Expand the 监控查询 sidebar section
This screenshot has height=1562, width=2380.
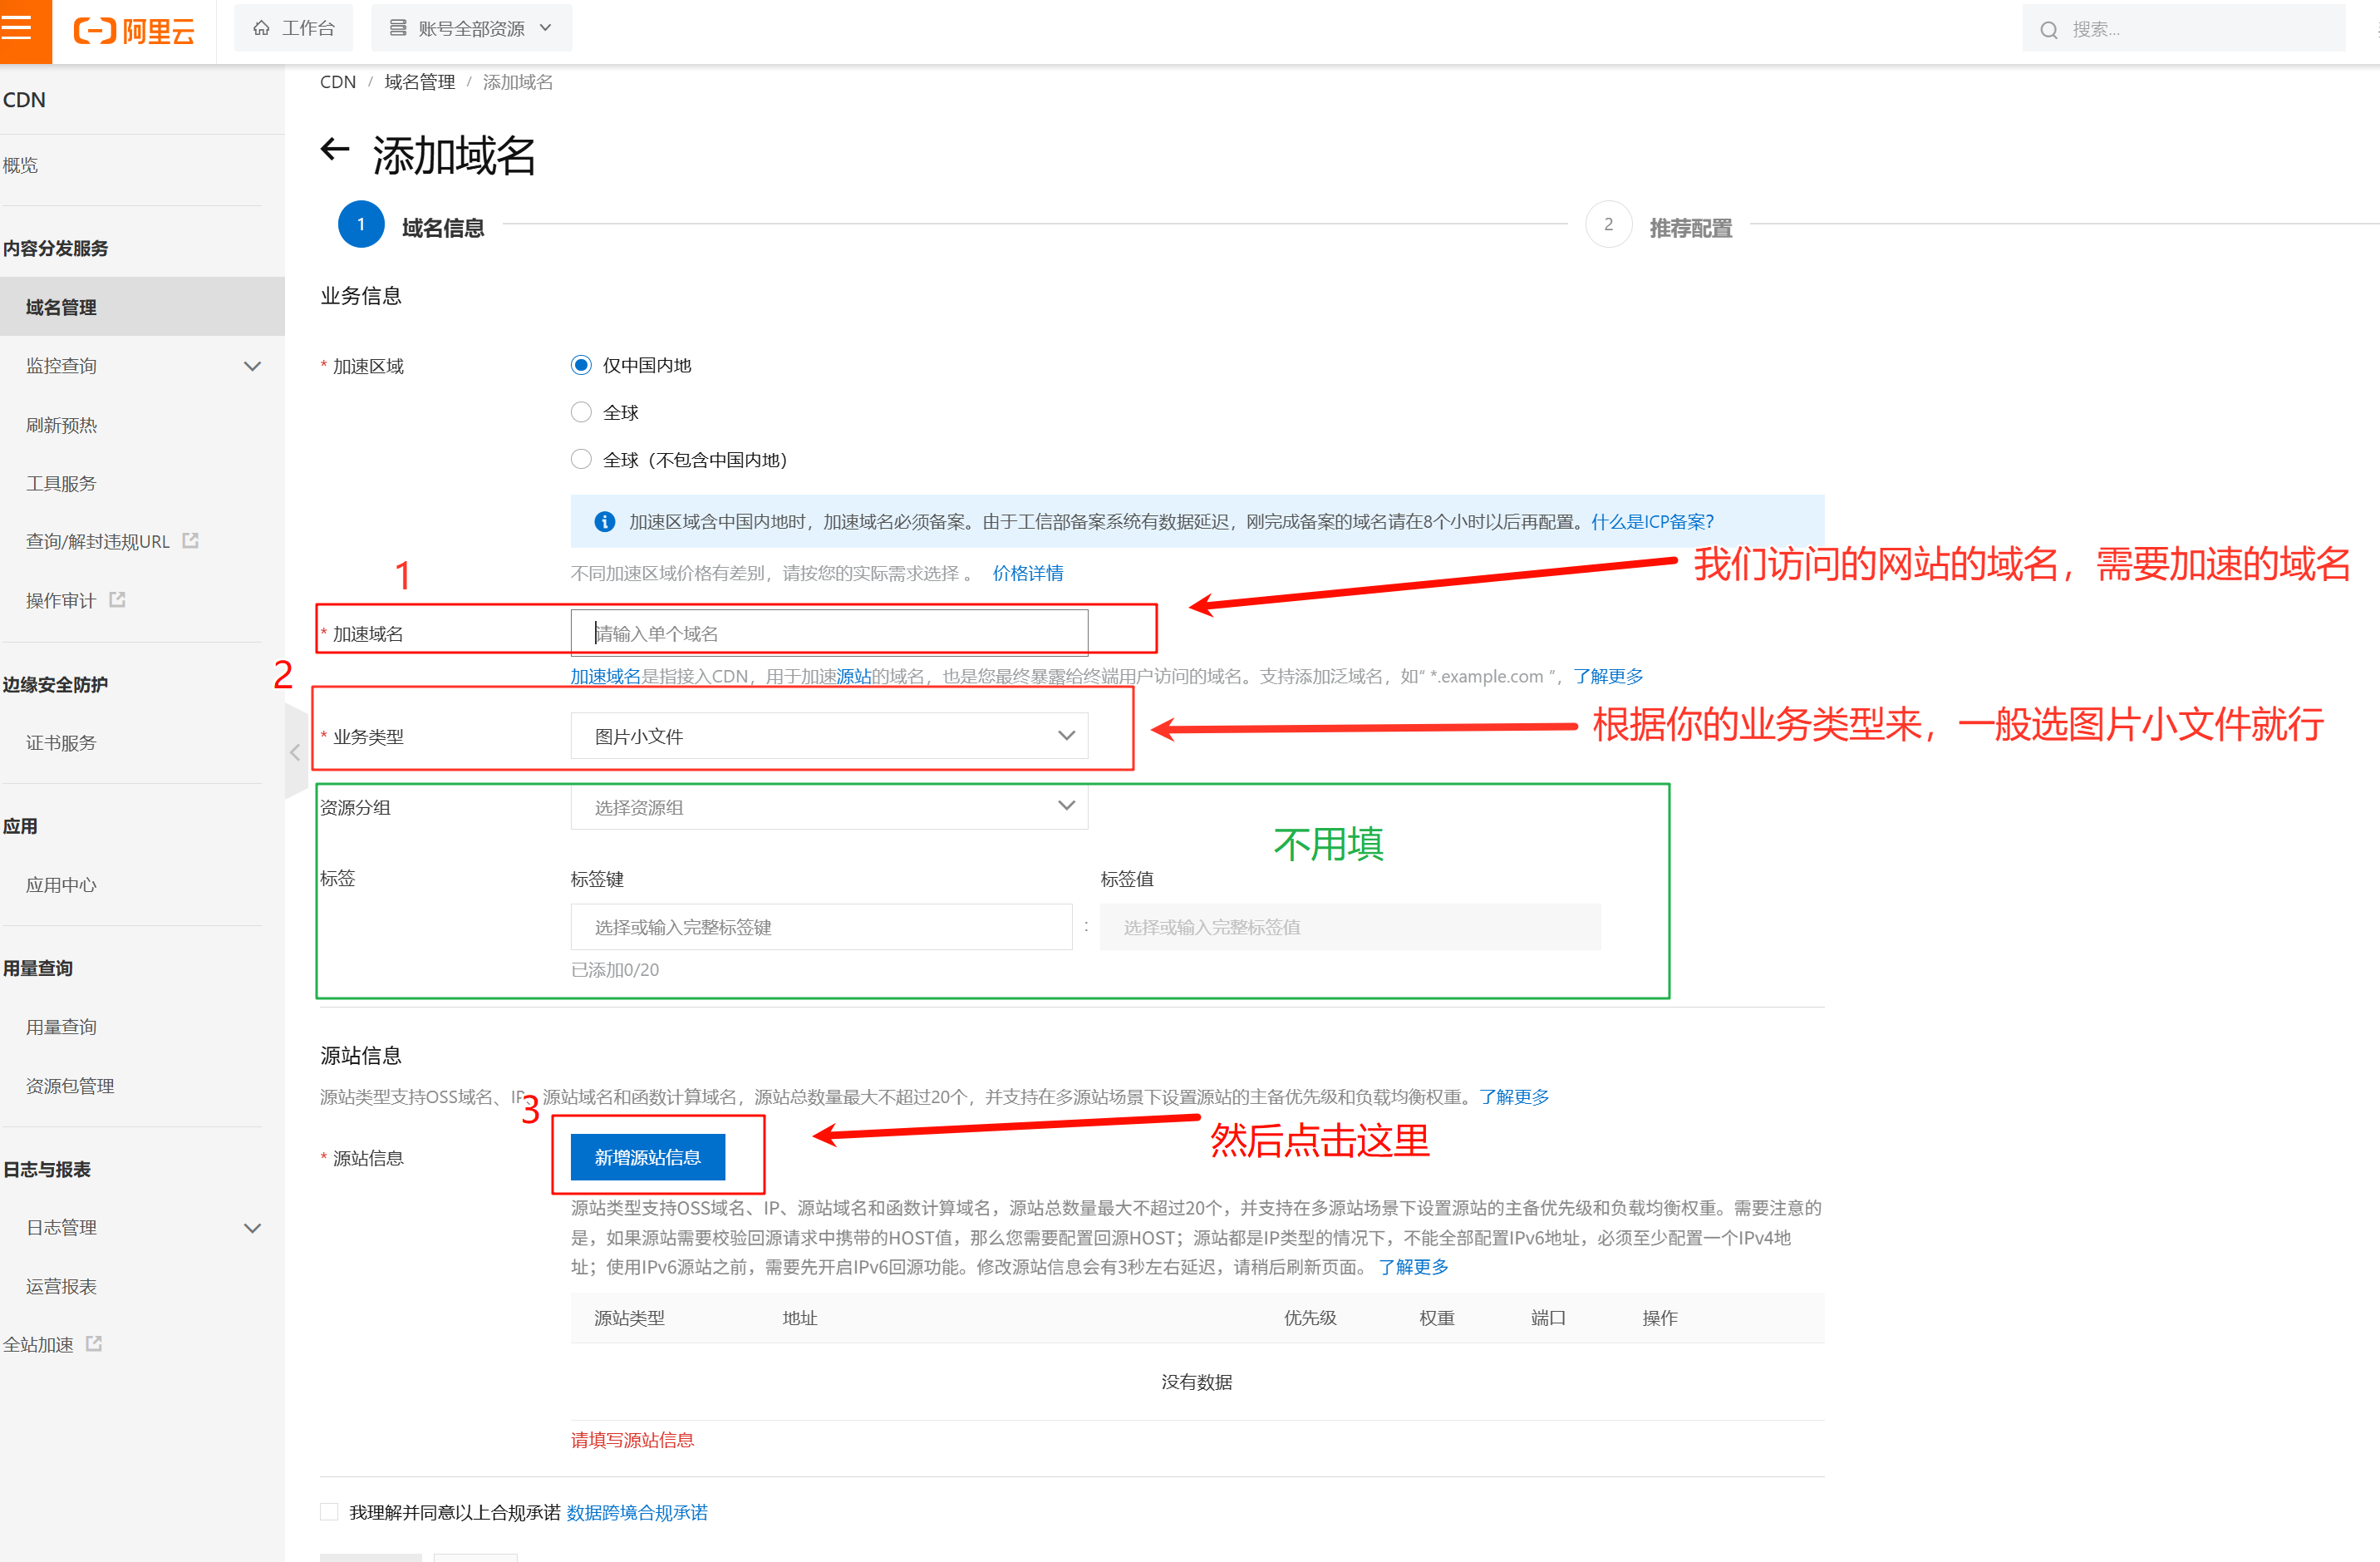[x=253, y=365]
